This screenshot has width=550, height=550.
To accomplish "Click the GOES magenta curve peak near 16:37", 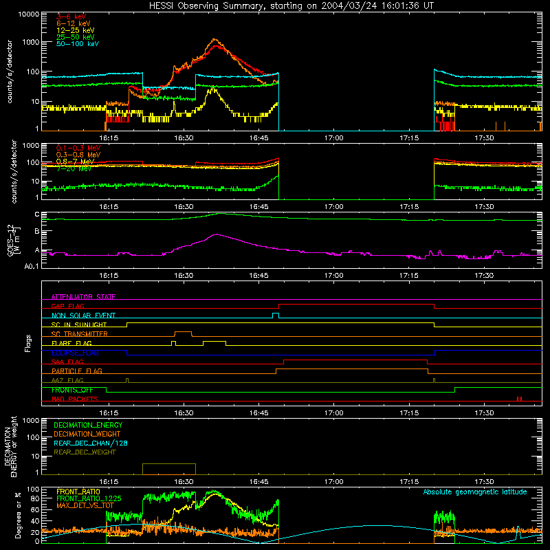I will point(217,234).
